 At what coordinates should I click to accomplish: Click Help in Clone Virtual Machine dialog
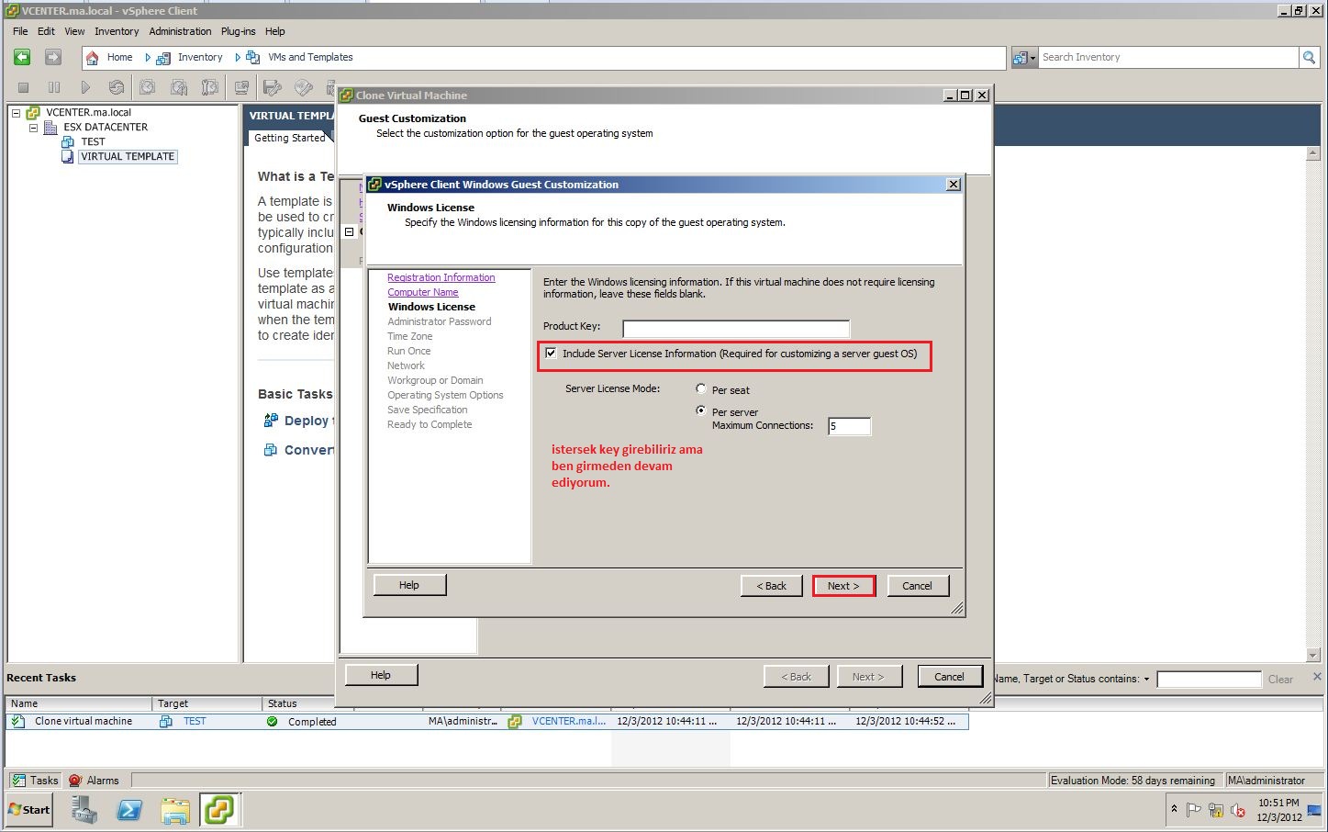[381, 675]
